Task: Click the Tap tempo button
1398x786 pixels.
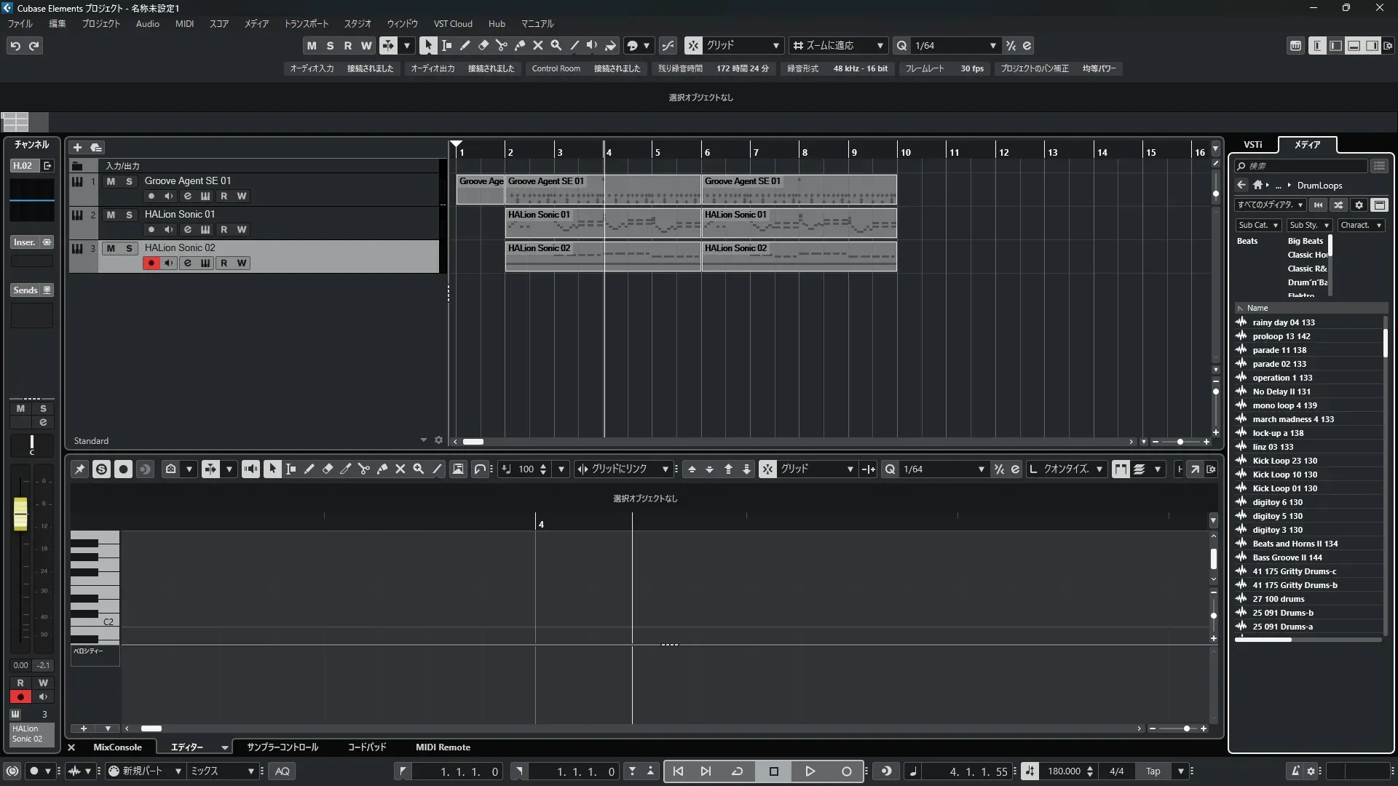Action: point(1153,771)
